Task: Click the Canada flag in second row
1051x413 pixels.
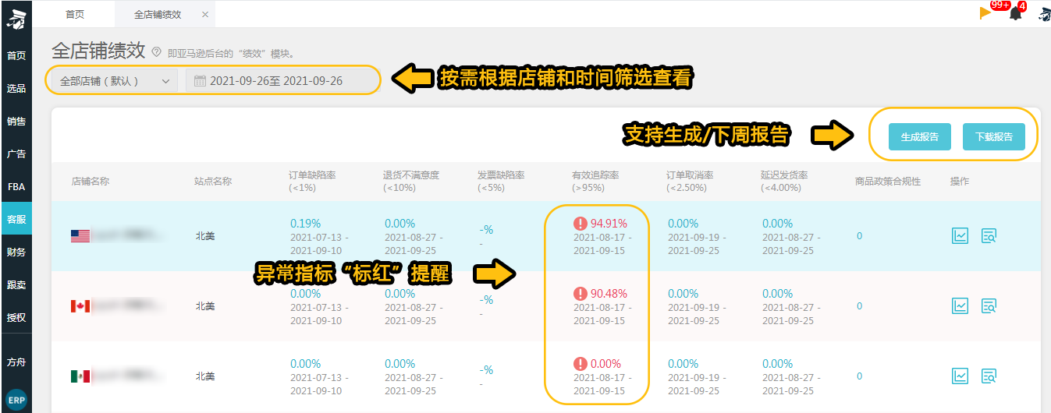Action: pos(80,306)
